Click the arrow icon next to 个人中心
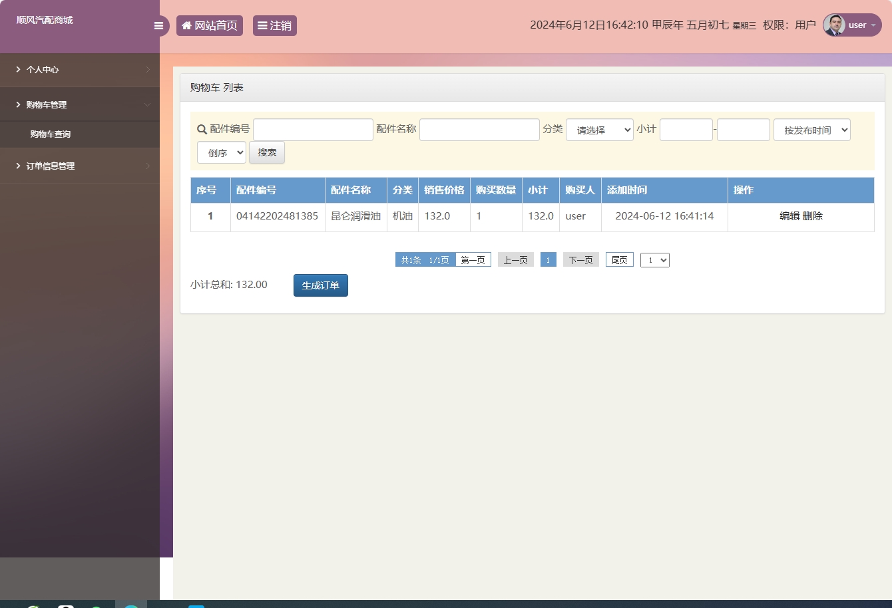The image size is (892, 608). (x=148, y=69)
